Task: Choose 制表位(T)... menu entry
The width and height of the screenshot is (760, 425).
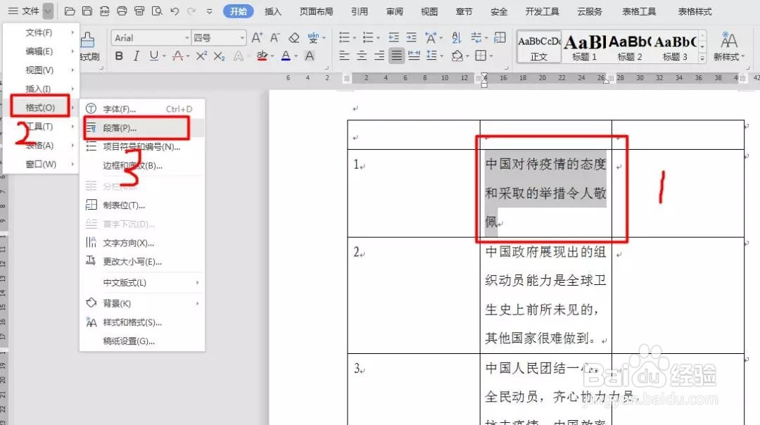Action: tap(142, 205)
